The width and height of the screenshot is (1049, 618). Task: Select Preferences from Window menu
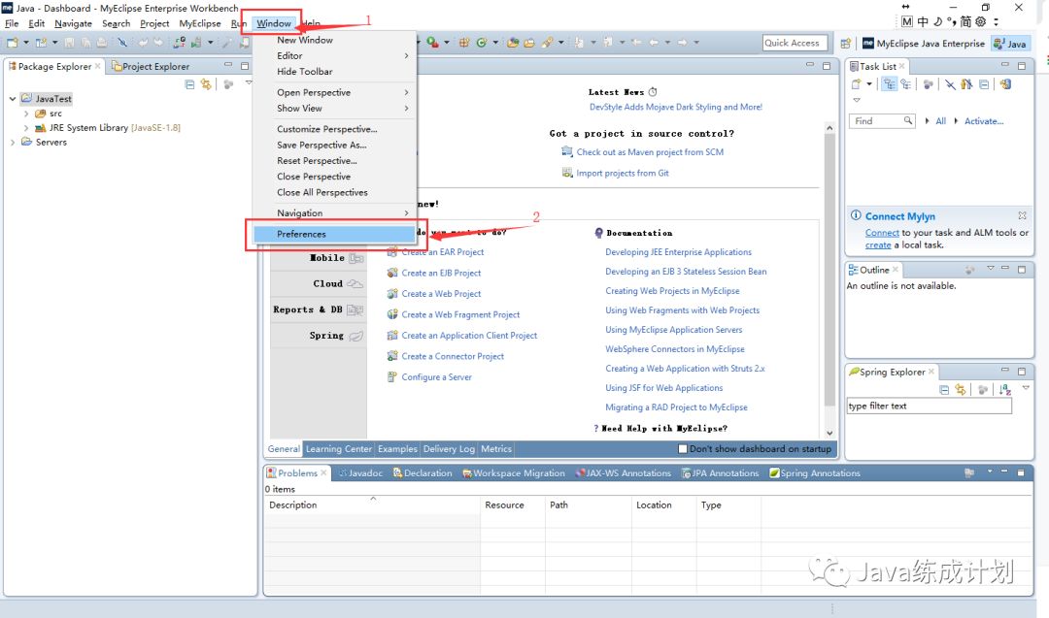pos(334,234)
